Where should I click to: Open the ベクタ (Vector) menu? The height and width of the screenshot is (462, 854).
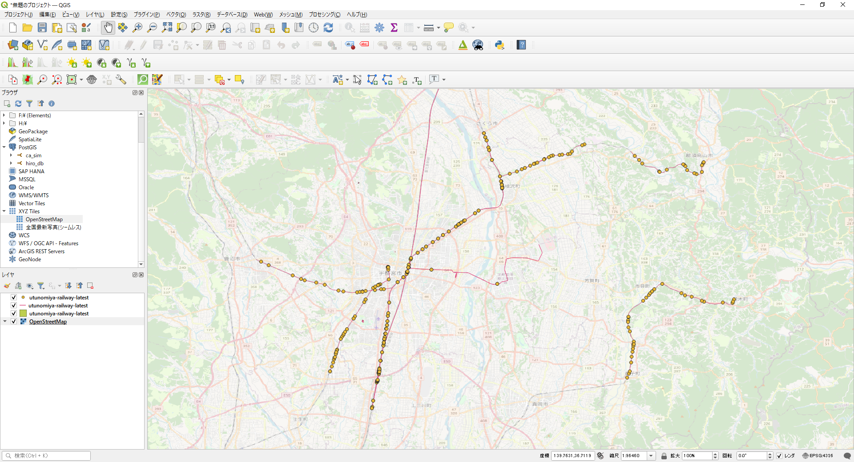[x=176, y=15]
